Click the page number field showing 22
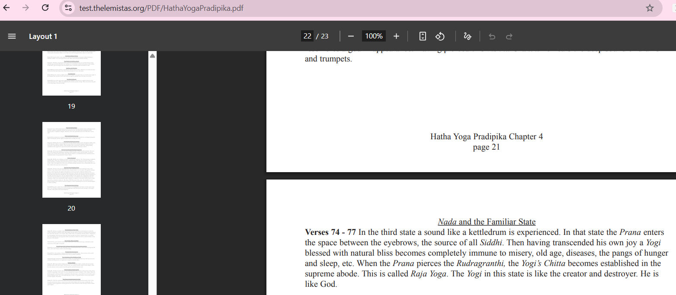 point(307,36)
